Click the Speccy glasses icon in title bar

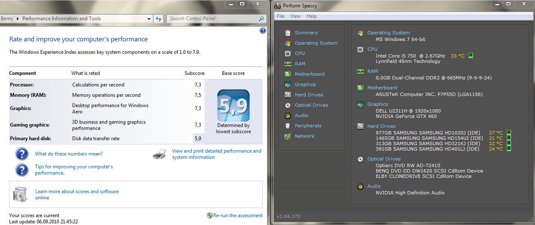point(277,5)
